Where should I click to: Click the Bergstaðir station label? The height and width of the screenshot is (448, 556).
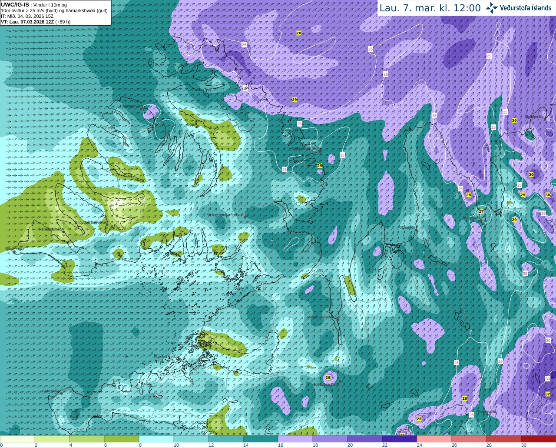tap(471, 218)
